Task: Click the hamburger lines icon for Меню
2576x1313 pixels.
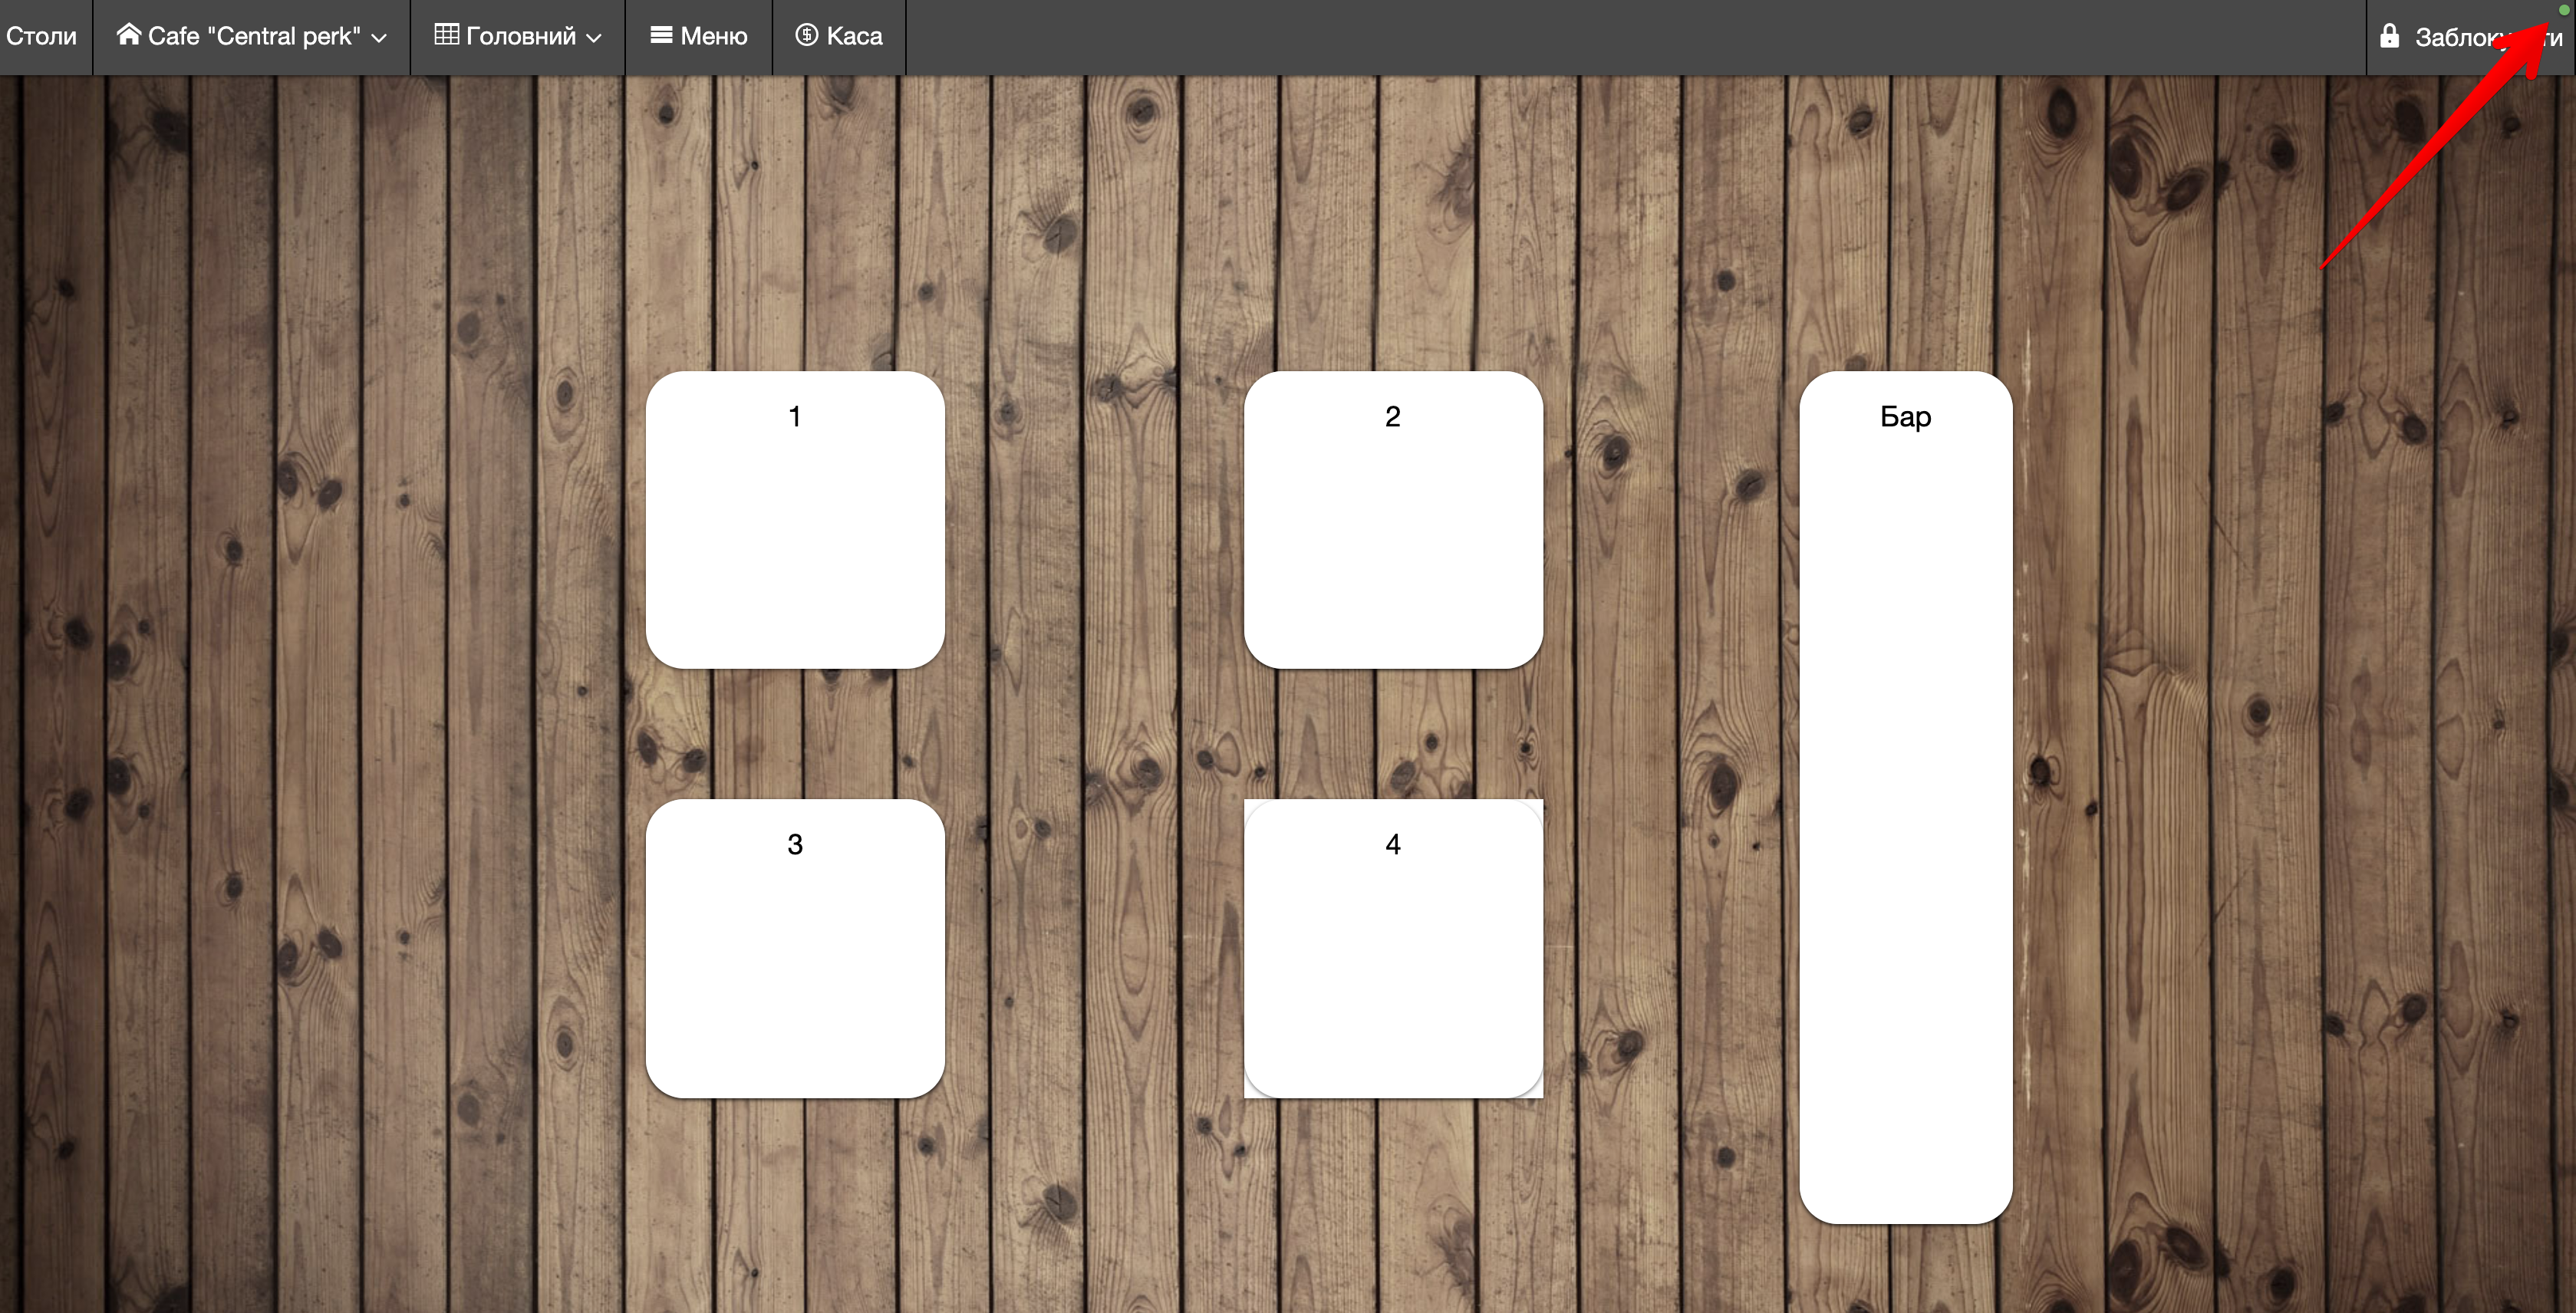Action: pyautogui.click(x=661, y=35)
